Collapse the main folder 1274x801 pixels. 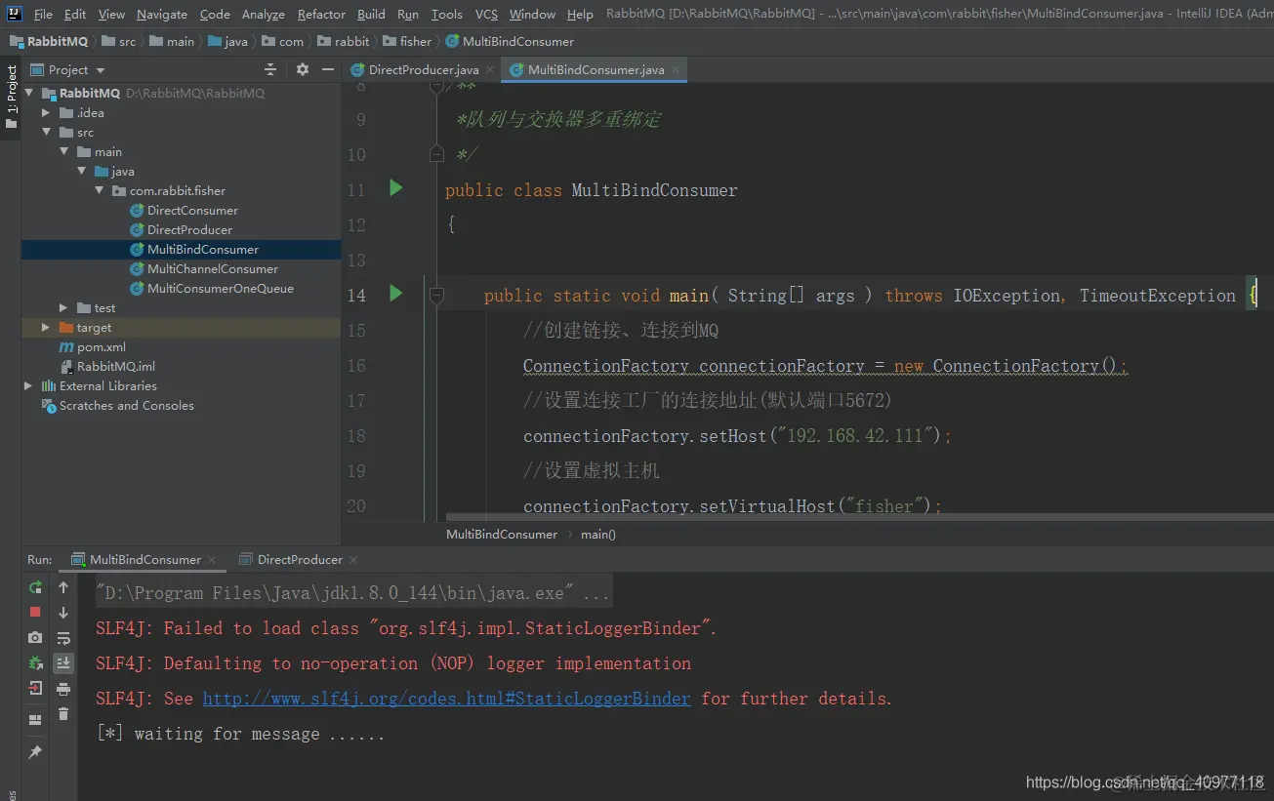pyautogui.click(x=63, y=152)
